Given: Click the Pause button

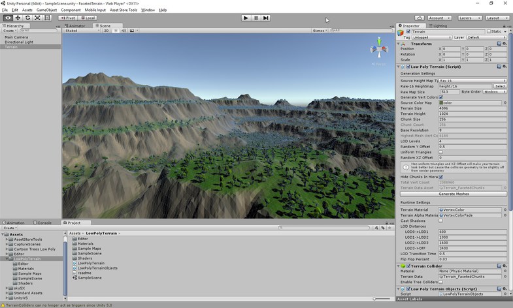Looking at the screenshot, I should [x=256, y=18].
